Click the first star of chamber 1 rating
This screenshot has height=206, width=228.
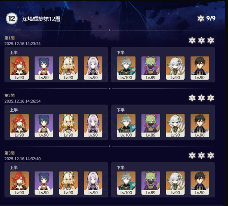tap(192, 40)
